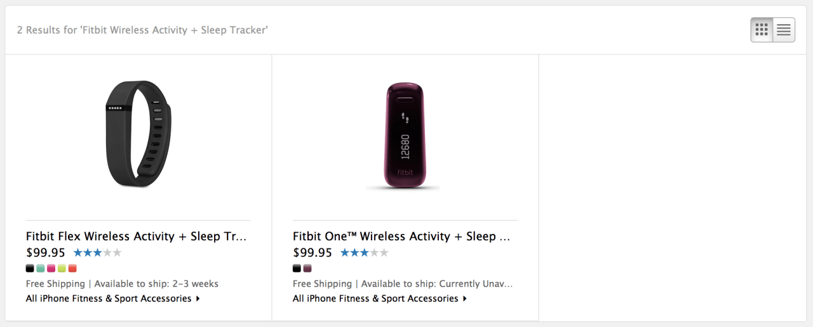
Task: Switch to grid view layout
Action: 762,29
